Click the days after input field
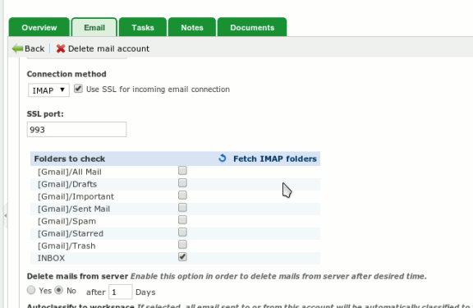473x308 pixels. [x=121, y=292]
